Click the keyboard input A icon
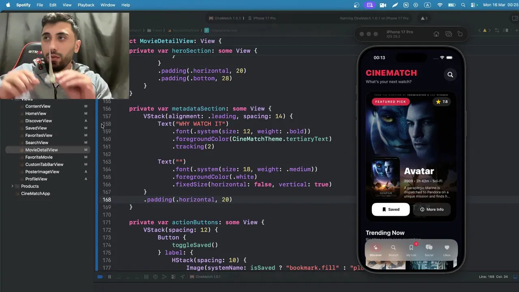 [x=427, y=5]
